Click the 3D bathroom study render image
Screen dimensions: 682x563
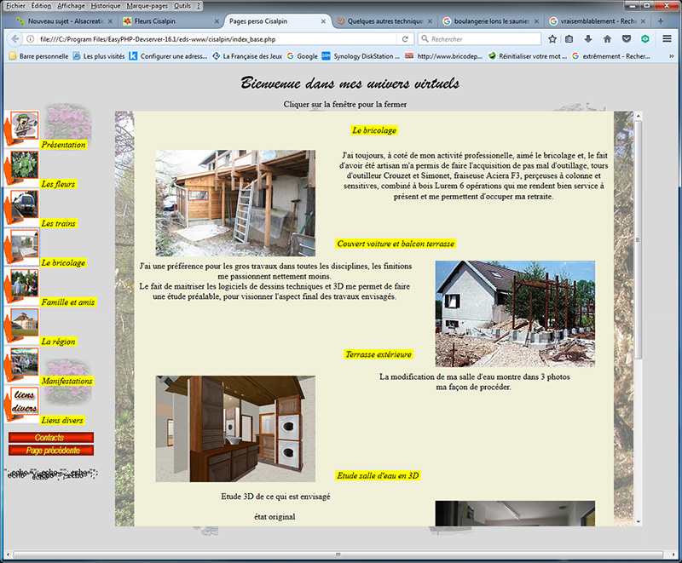[235, 428]
